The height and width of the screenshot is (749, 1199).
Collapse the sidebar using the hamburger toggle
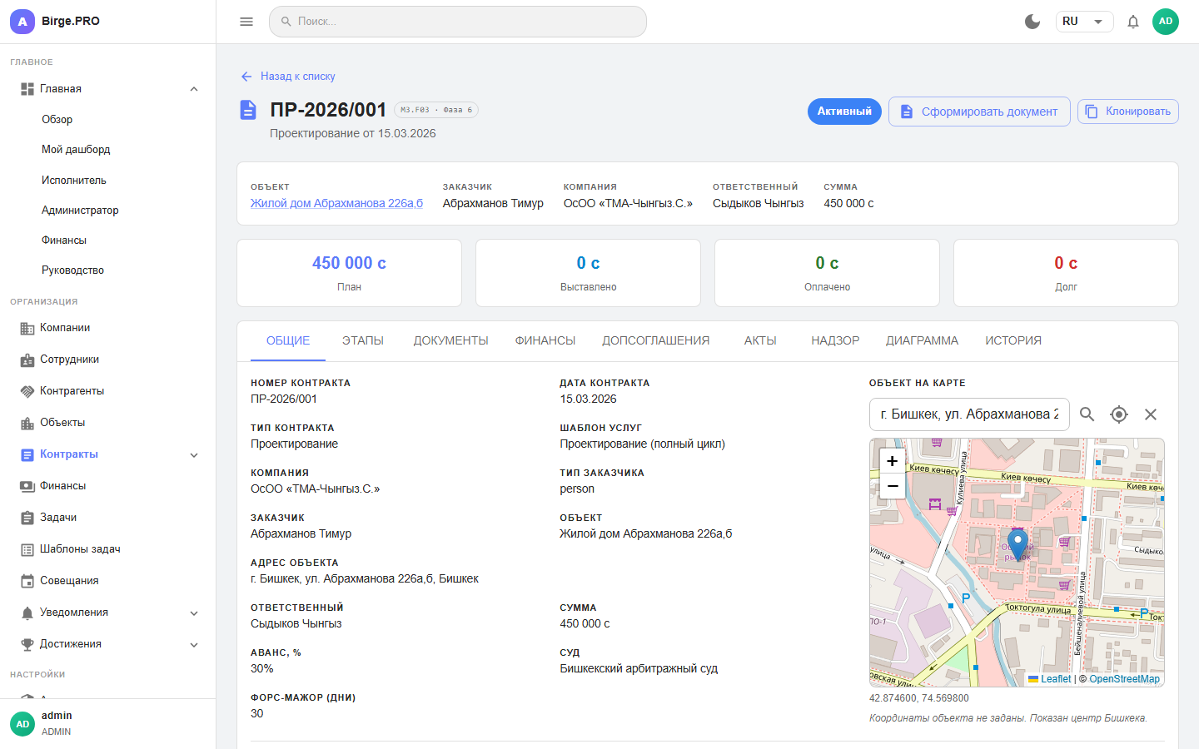tap(246, 22)
